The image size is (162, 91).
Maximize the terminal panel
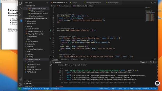[152, 59]
